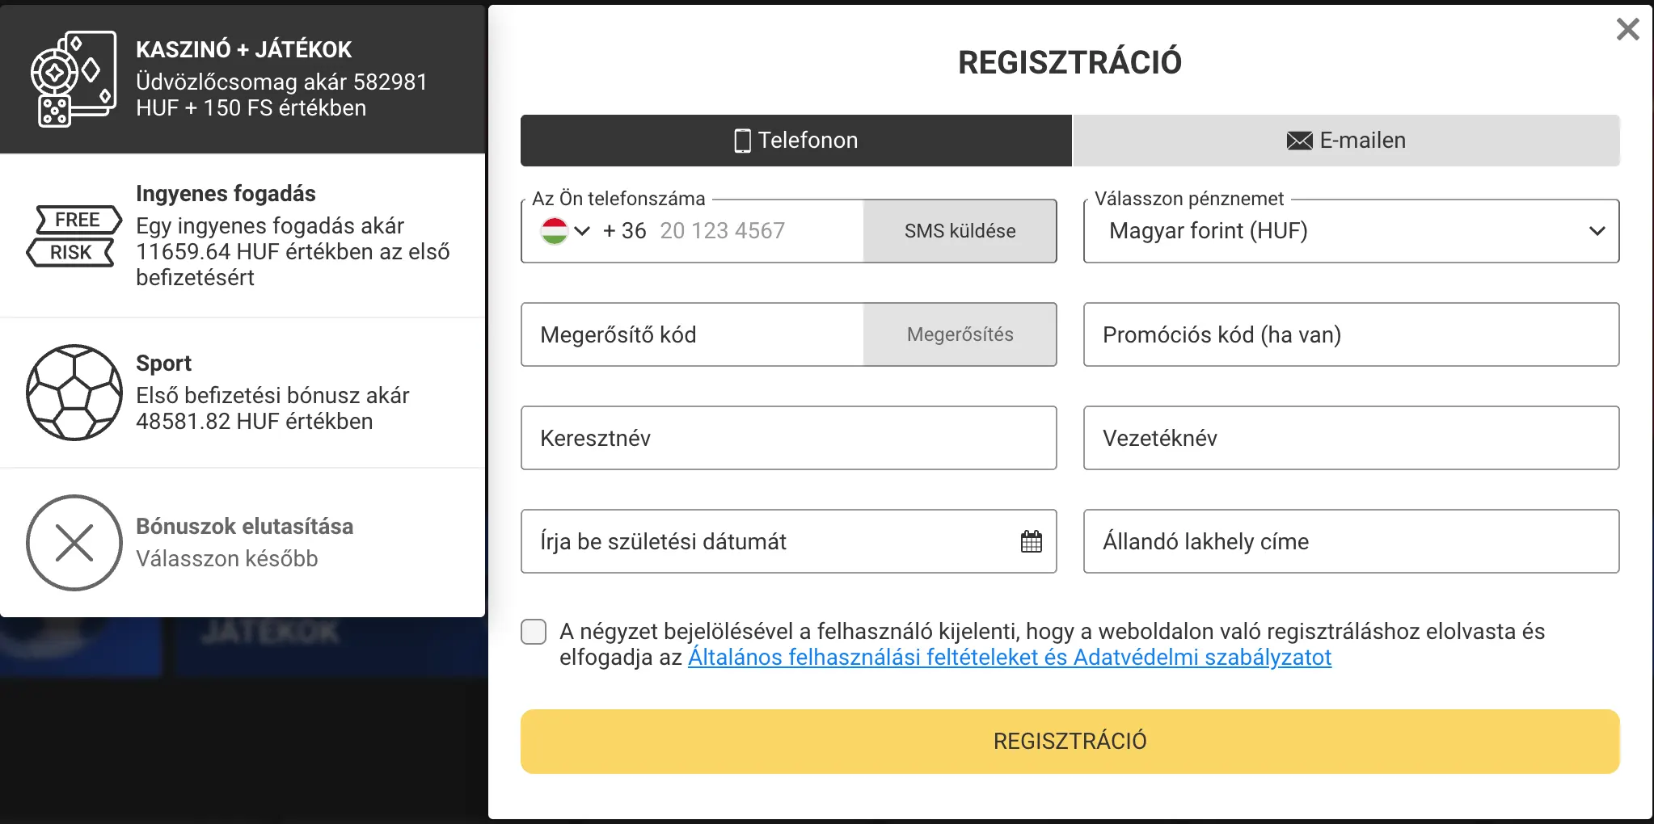Click the SMS küldése button
Image resolution: width=1654 pixels, height=824 pixels.
click(960, 231)
